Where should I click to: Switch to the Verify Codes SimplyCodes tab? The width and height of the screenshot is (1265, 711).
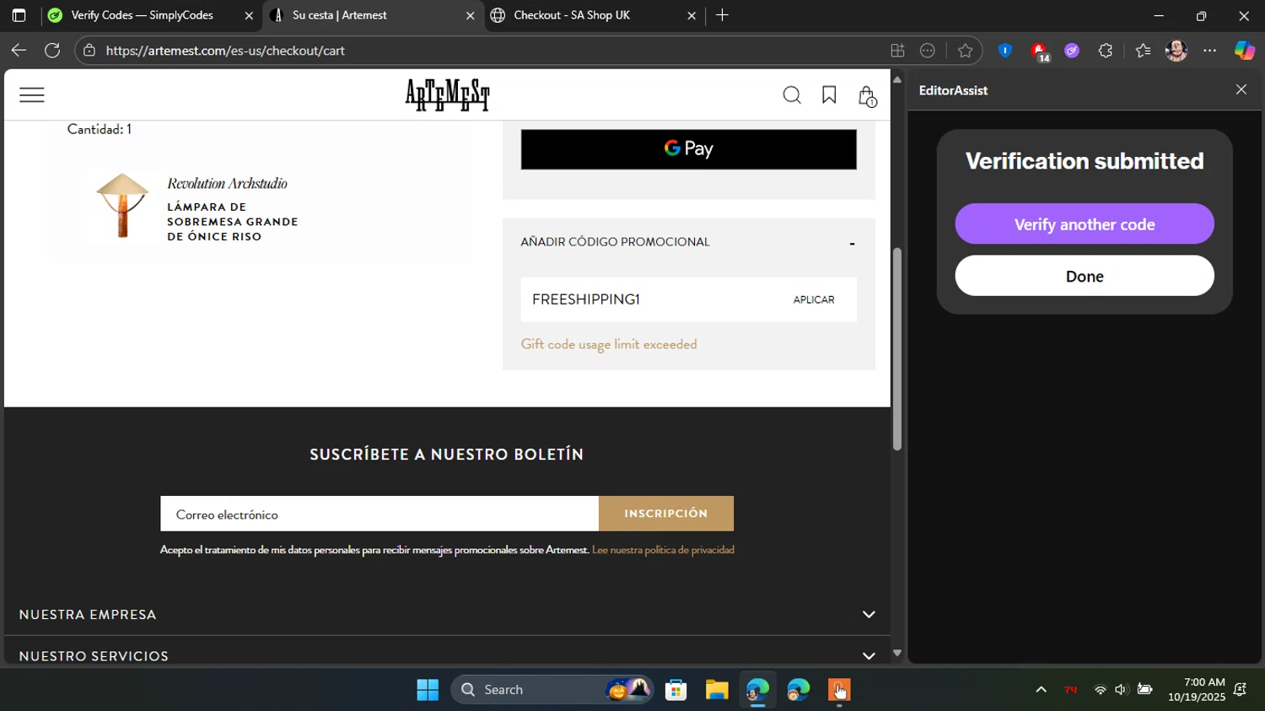(142, 15)
